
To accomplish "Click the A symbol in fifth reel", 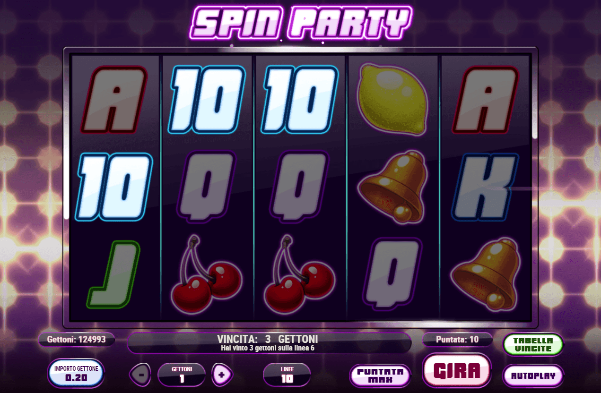I will (486, 100).
